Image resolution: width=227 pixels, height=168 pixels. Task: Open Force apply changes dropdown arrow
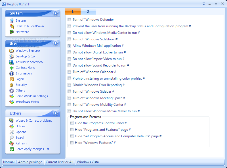[48, 149]
